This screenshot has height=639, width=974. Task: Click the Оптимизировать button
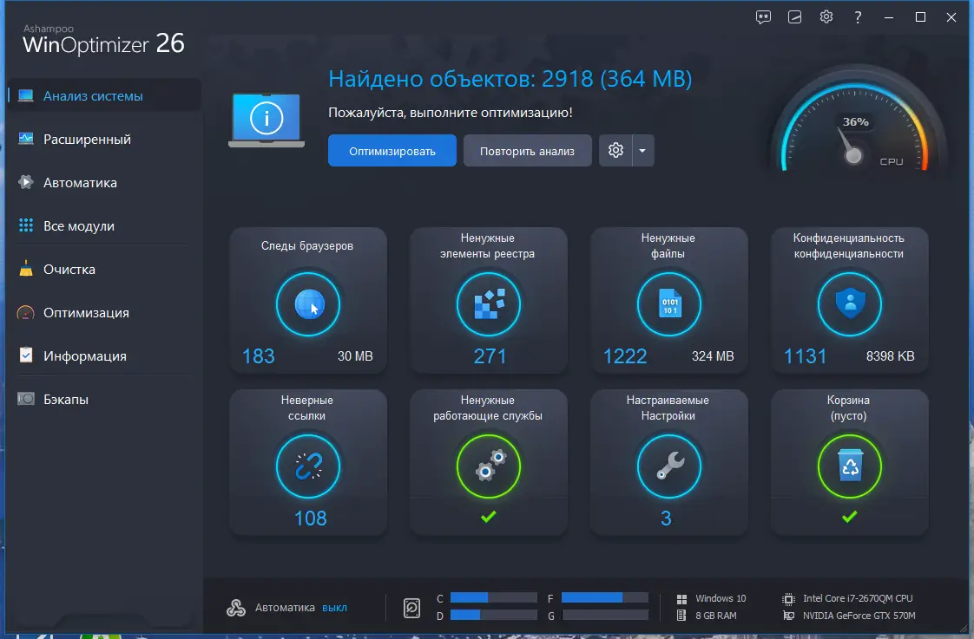click(x=392, y=150)
